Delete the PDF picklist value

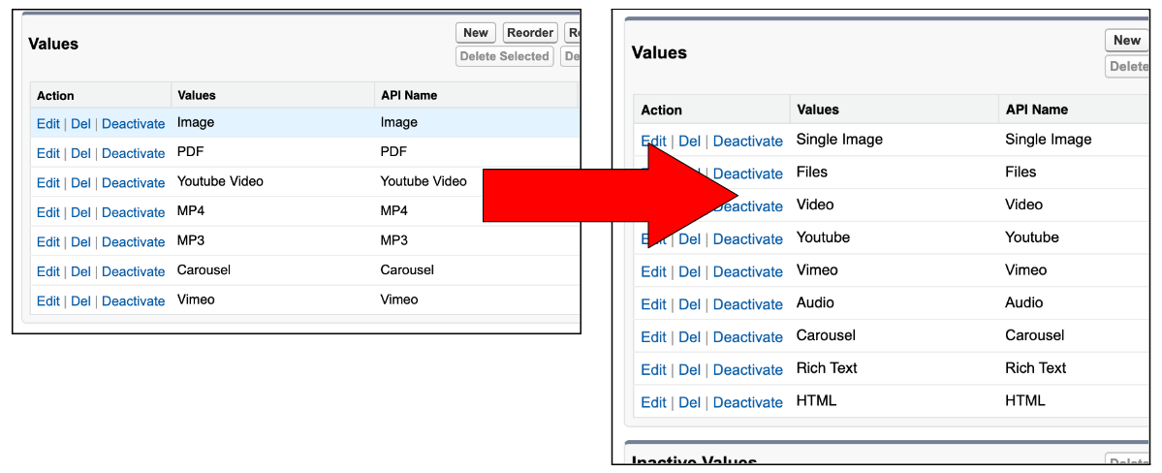[x=80, y=153]
